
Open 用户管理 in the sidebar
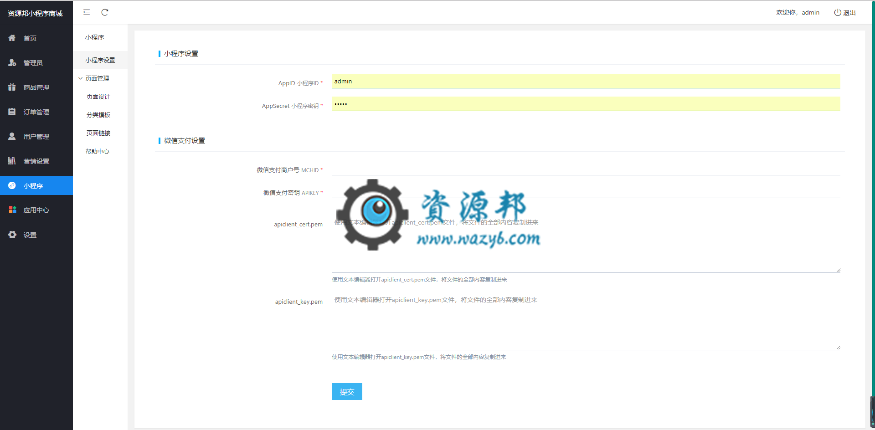[x=36, y=137]
